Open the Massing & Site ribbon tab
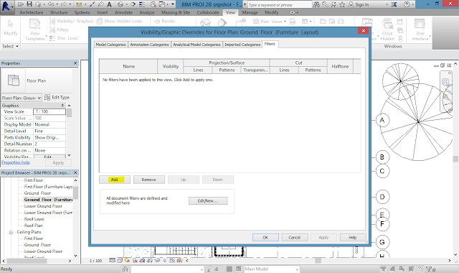Image resolution: width=459 pixels, height=273 pixels. pos(176,13)
